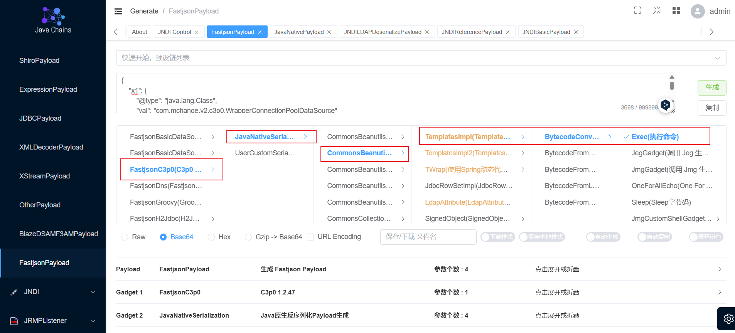
Task: Select the Raw output radio button
Action: coord(125,237)
